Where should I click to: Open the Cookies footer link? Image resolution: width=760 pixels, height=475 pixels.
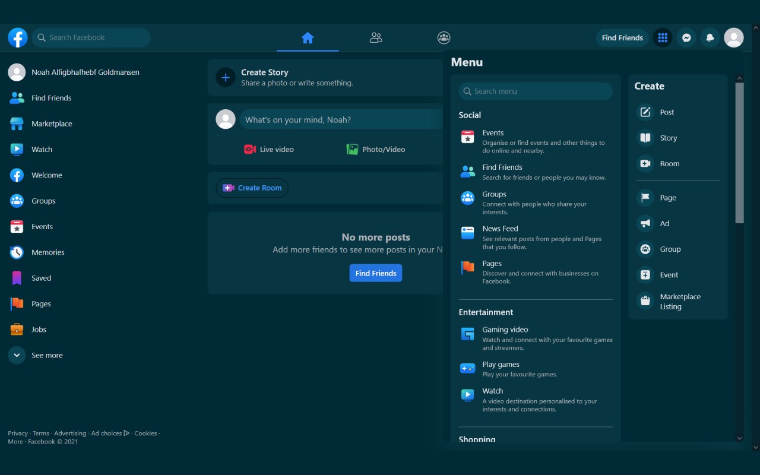click(x=145, y=433)
